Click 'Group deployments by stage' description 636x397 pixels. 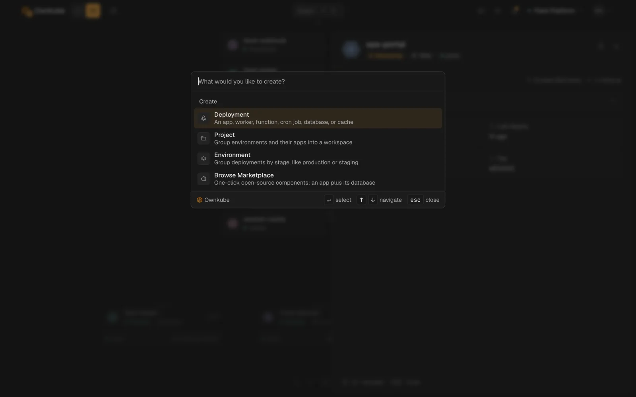(x=286, y=163)
